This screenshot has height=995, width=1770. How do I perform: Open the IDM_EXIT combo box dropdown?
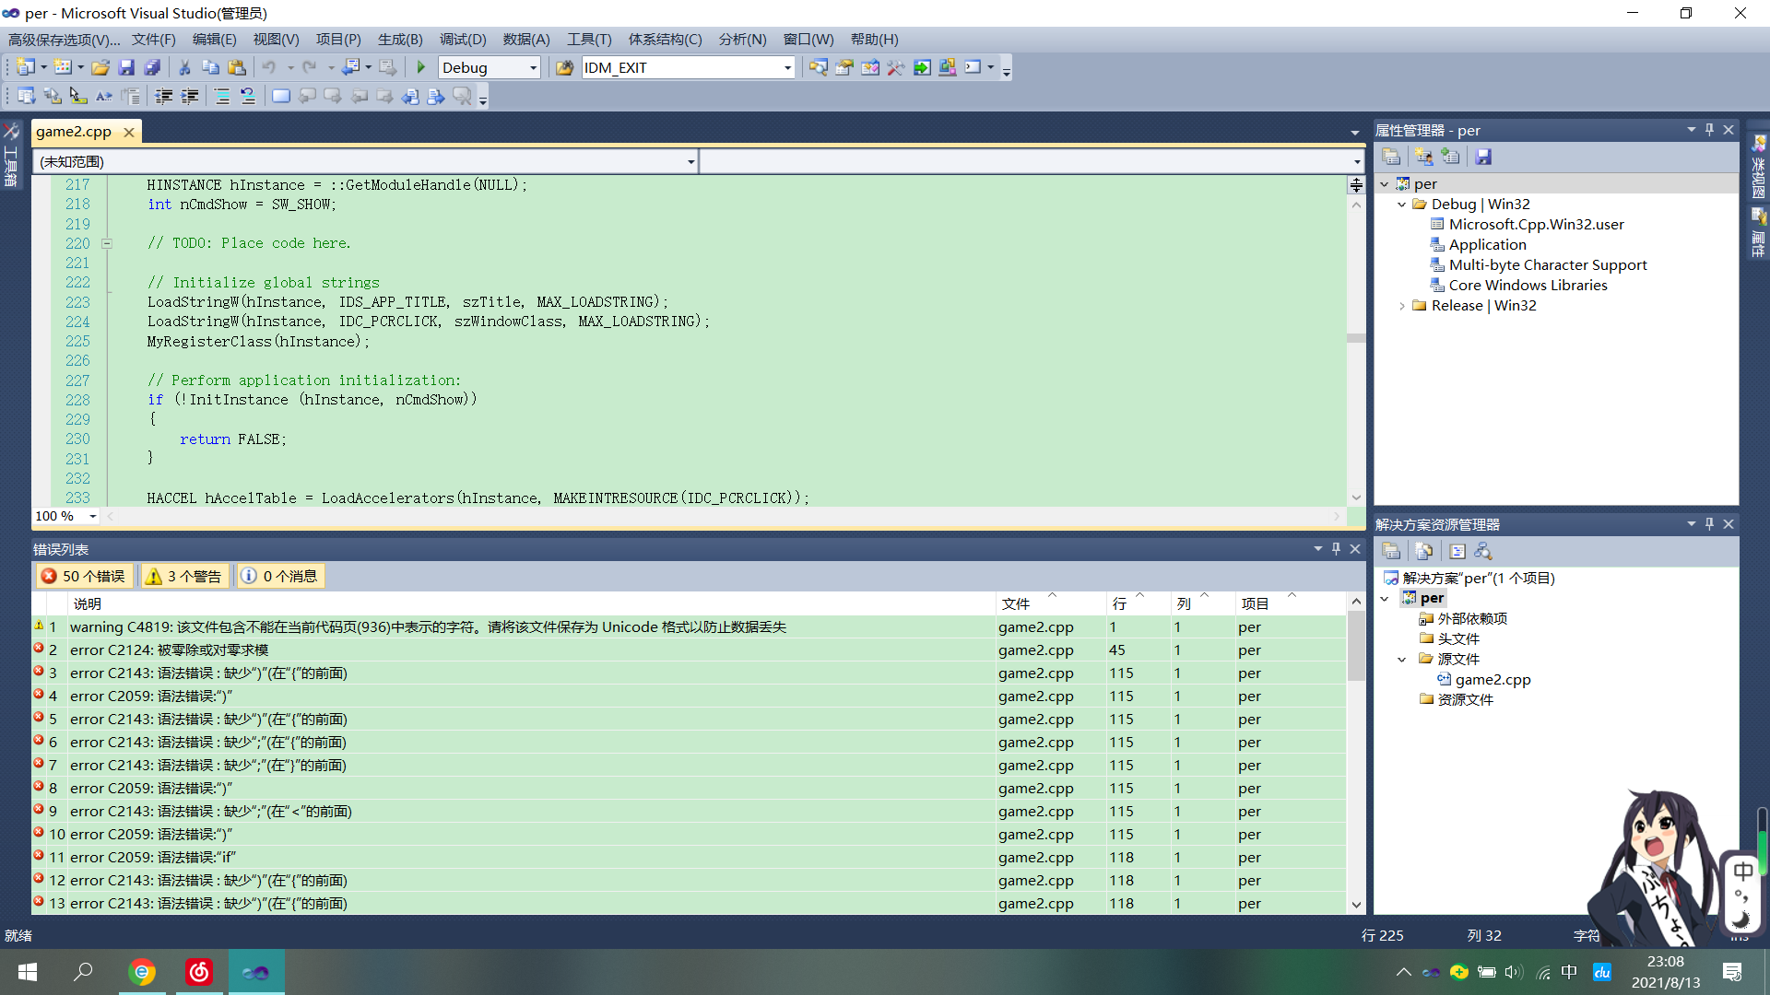785,67
